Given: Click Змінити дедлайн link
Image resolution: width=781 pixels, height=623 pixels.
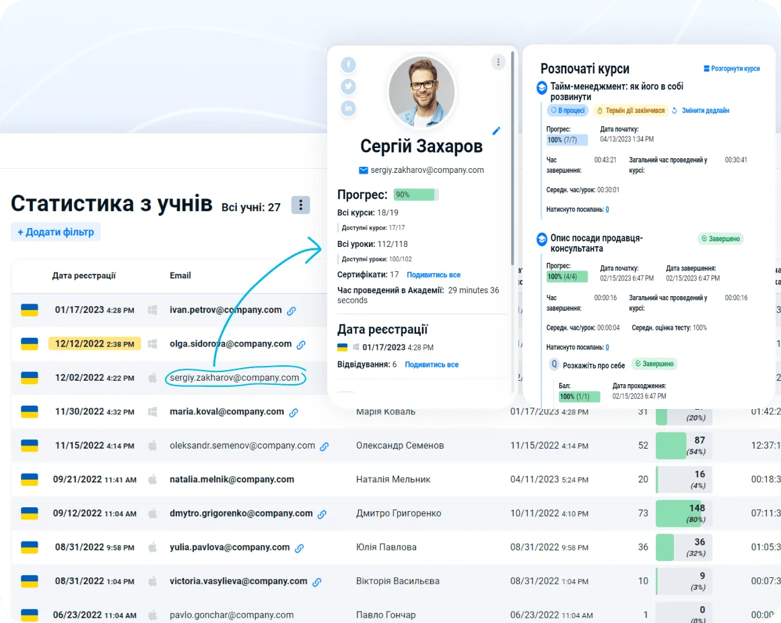Looking at the screenshot, I should point(705,110).
